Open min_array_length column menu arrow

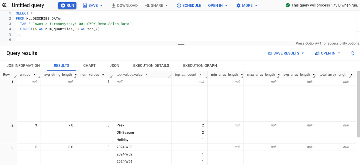click(x=242, y=75)
